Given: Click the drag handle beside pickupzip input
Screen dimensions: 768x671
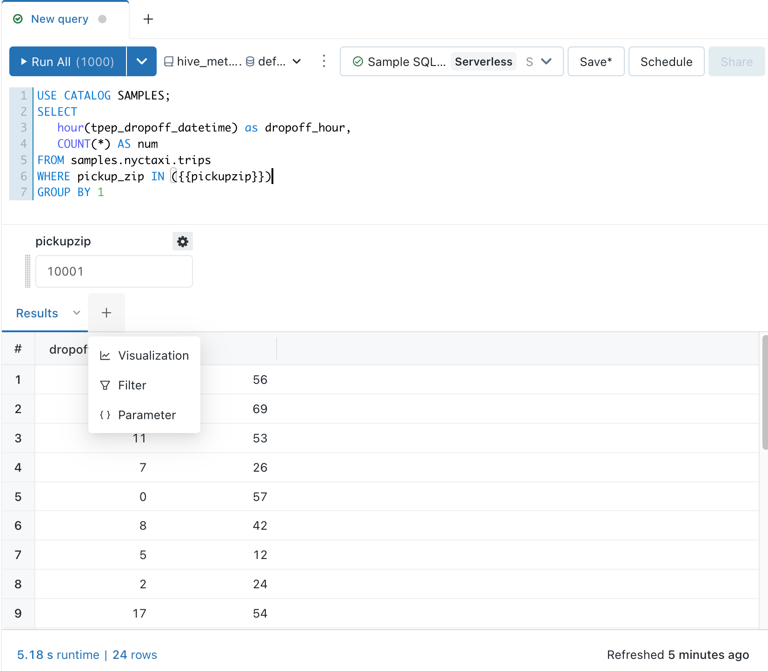Looking at the screenshot, I should click(27, 271).
